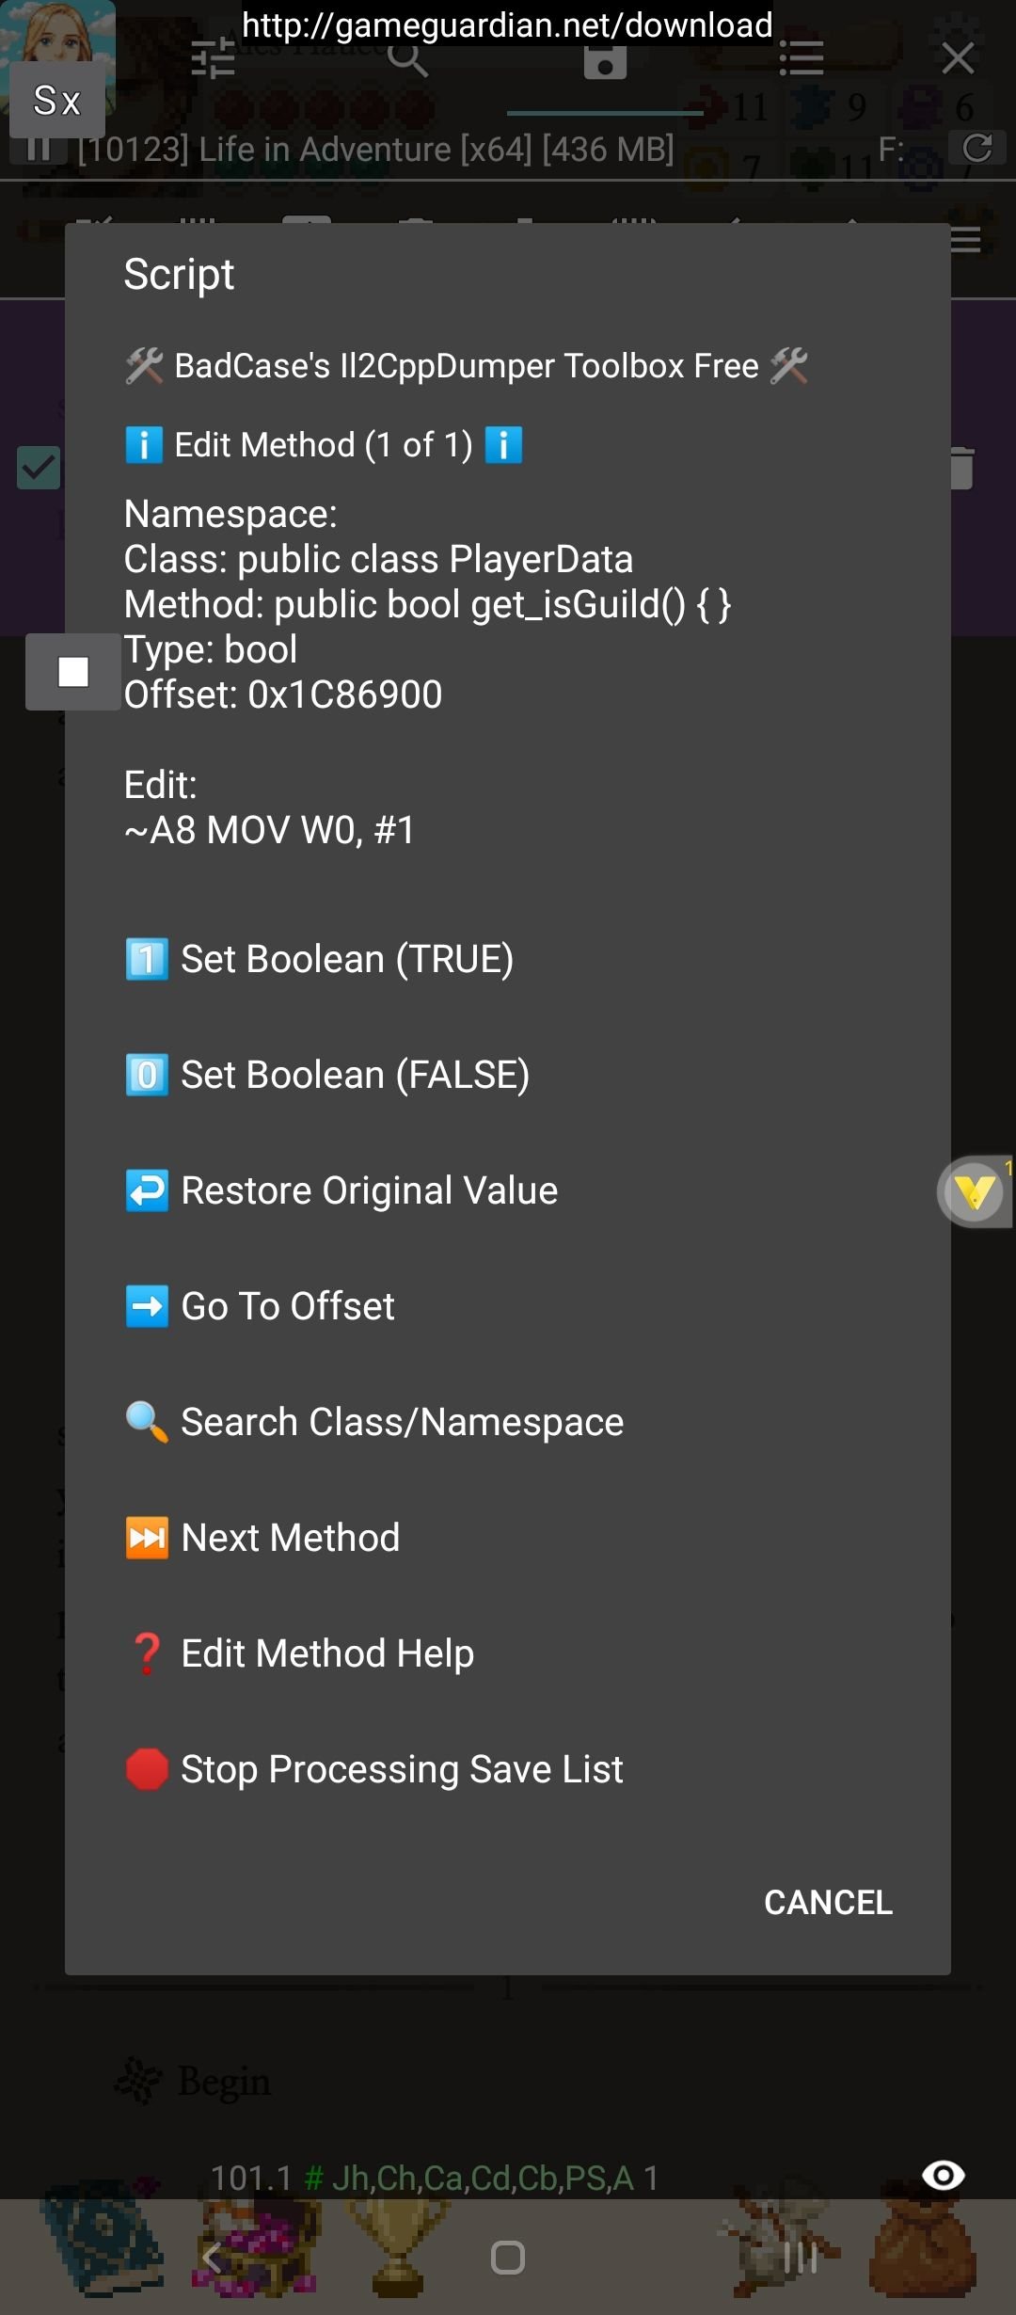Select Set Boolean (FALSE)
The height and width of the screenshot is (2315, 1016).
(354, 1075)
